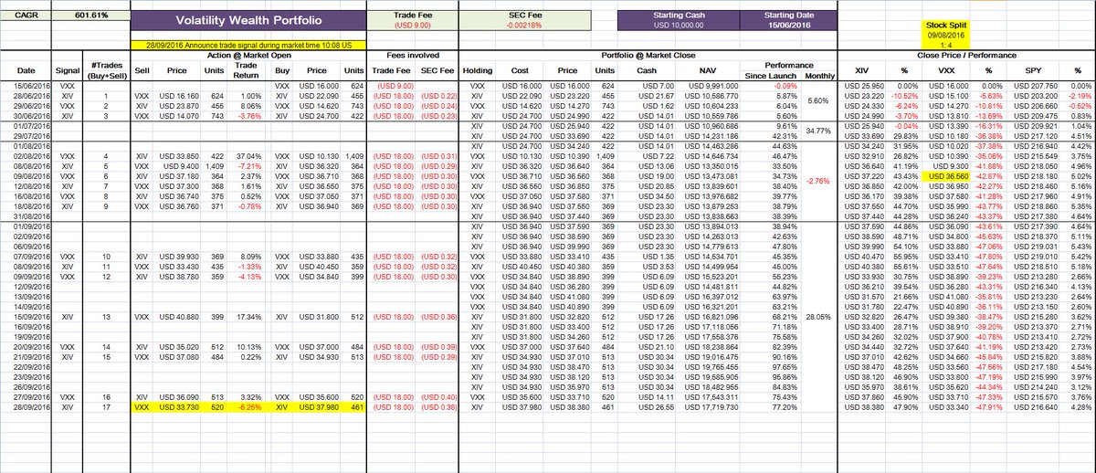Click the NAV column header

708,69
